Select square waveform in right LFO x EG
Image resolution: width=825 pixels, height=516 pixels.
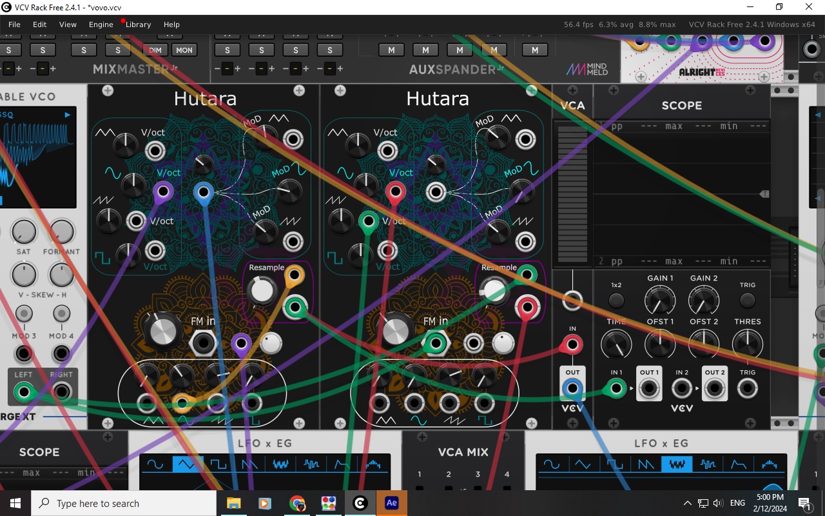[614, 464]
